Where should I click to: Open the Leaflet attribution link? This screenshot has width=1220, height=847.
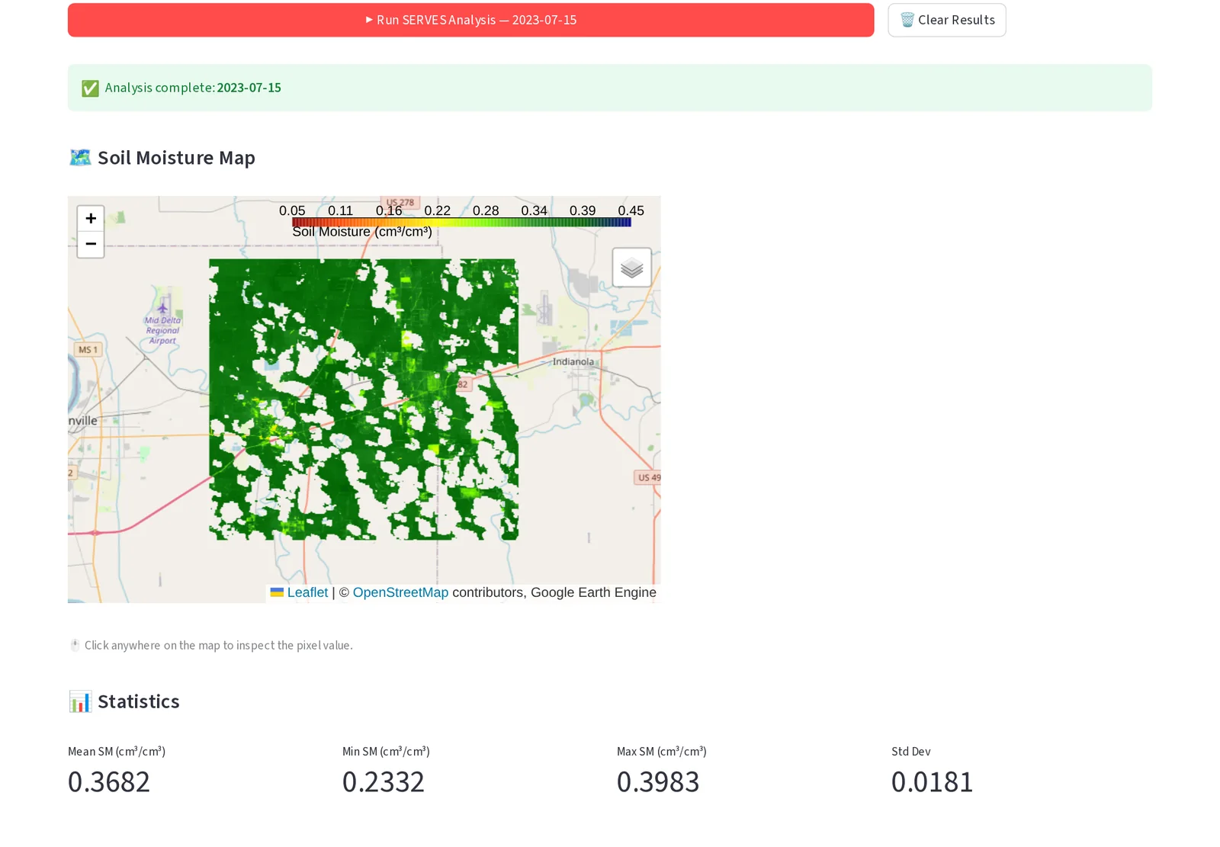tap(307, 592)
